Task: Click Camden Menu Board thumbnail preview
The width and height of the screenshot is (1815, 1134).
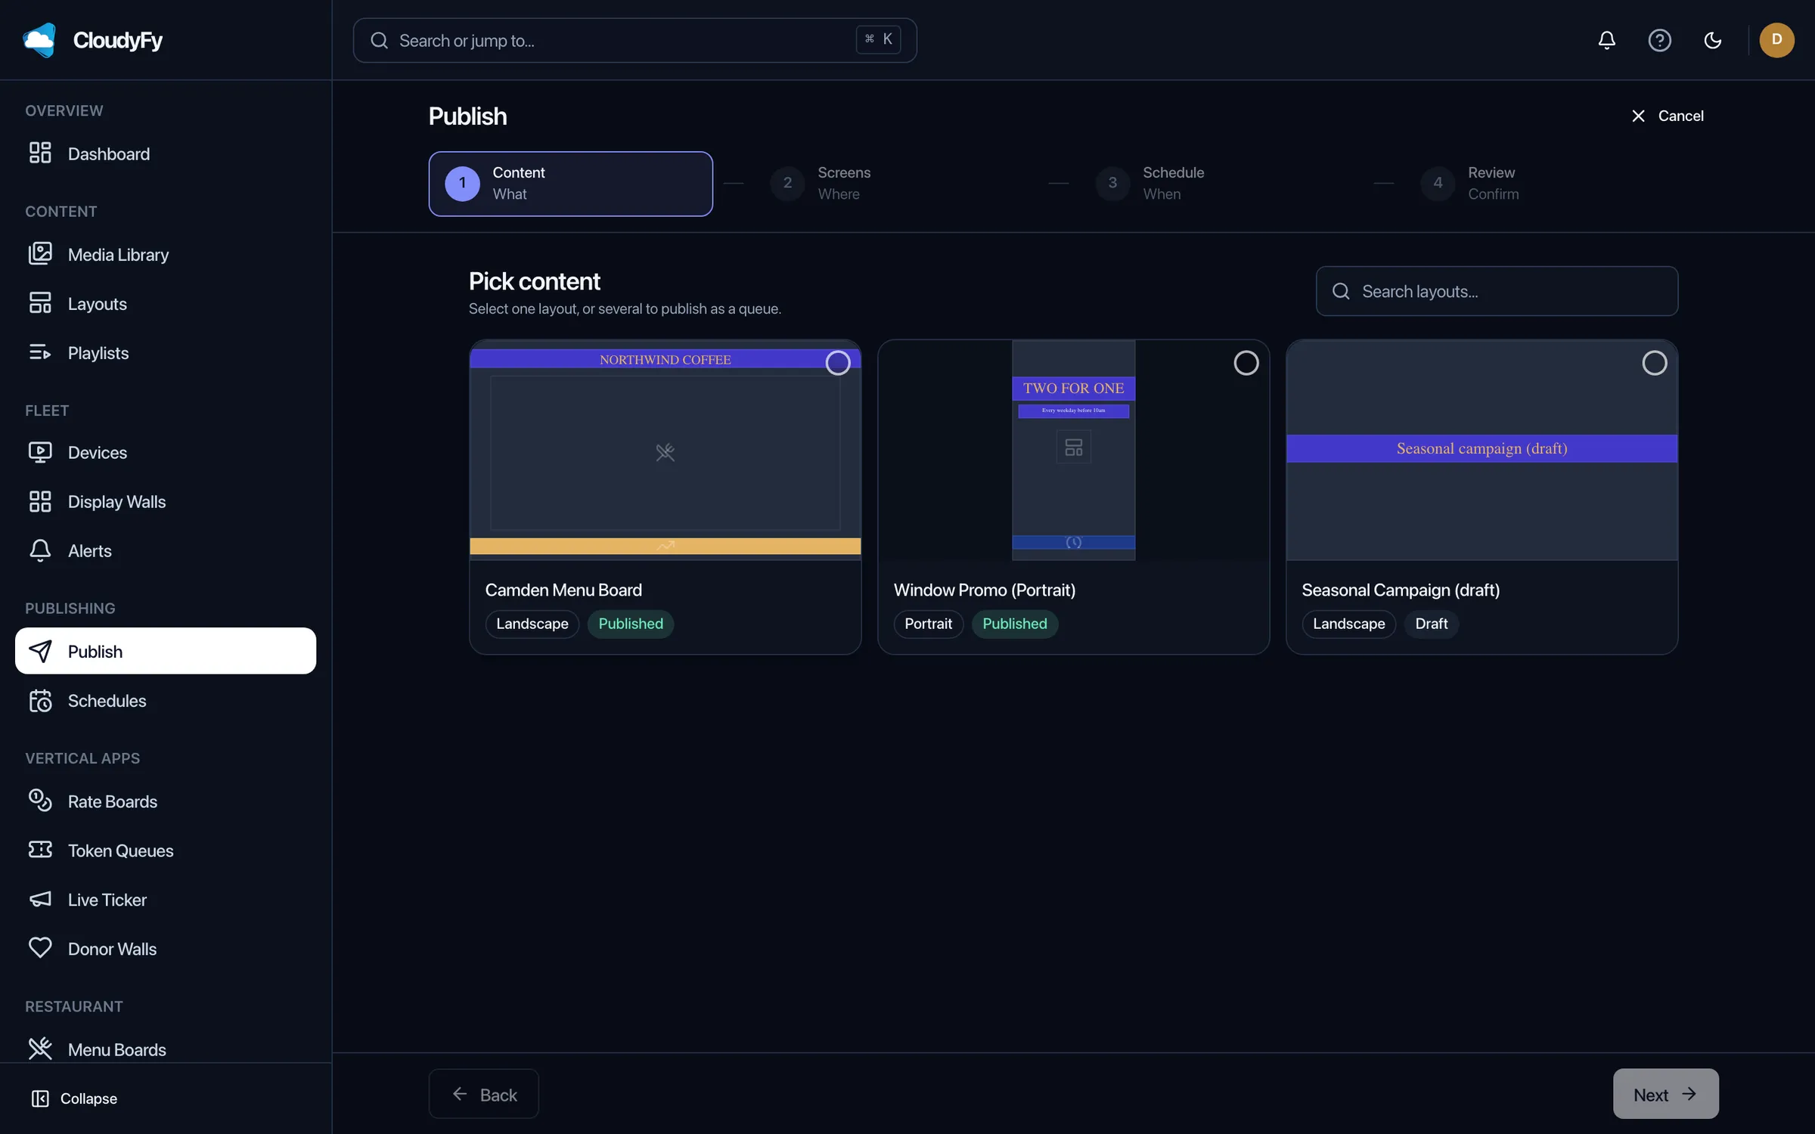Action: tap(665, 451)
